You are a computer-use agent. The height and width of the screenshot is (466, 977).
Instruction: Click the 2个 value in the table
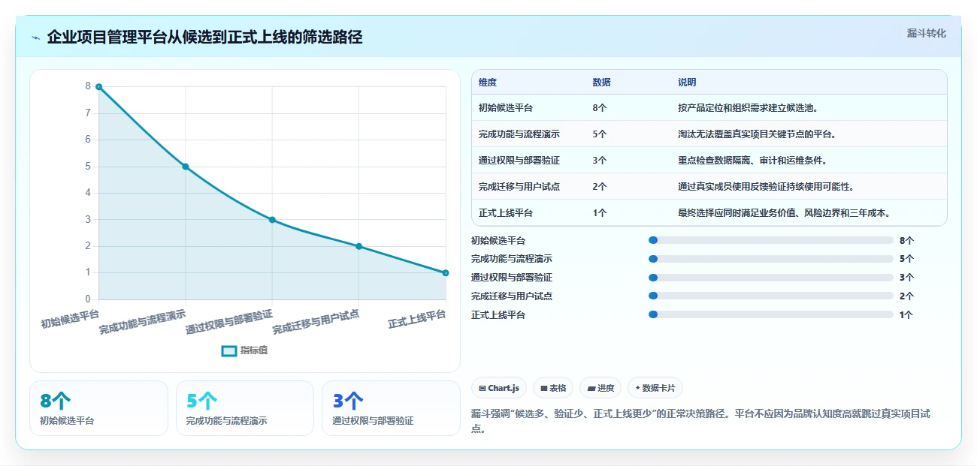pyautogui.click(x=600, y=187)
